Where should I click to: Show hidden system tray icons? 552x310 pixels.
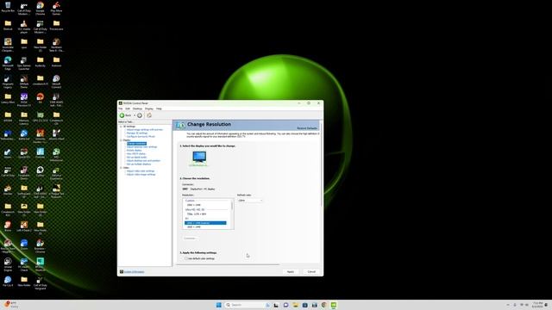pos(508,305)
